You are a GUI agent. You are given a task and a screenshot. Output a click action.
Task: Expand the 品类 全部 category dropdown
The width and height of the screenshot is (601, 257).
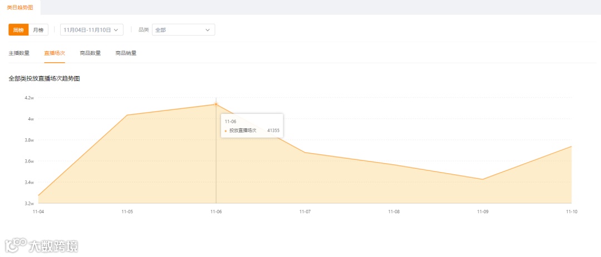point(183,30)
